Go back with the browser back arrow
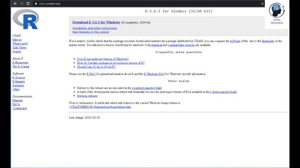 tap(15, 4)
